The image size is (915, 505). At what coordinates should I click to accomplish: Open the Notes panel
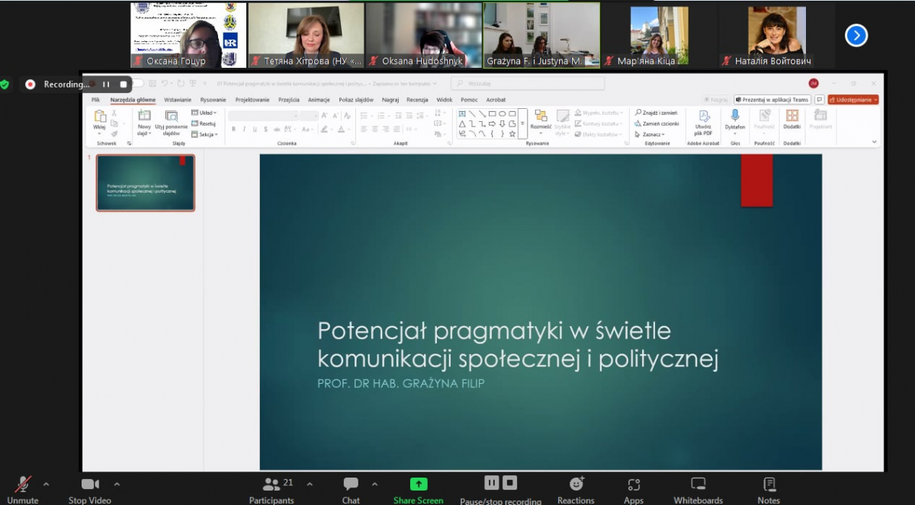[x=769, y=484]
